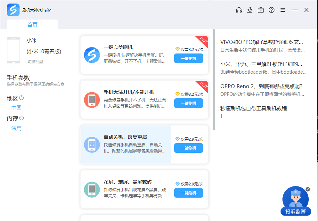Click gold diamond icon by first 仅需3.2元/次
The image size is (318, 221).
(x=177, y=49)
